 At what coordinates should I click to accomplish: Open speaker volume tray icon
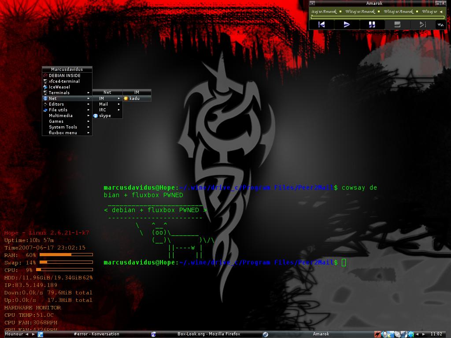click(384, 334)
